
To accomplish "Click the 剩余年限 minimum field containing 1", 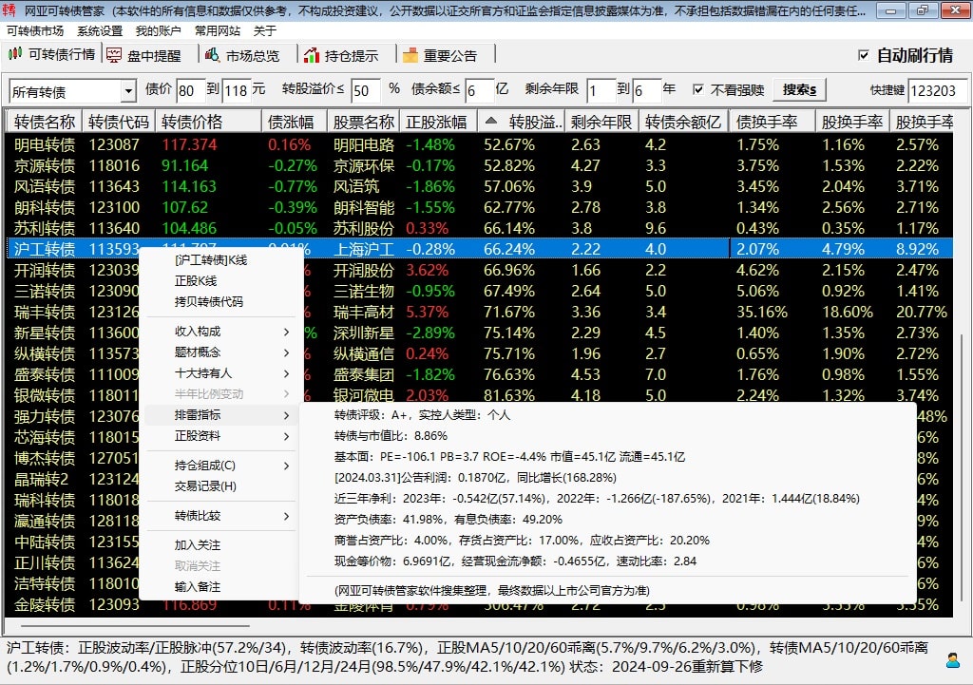I will (x=601, y=90).
